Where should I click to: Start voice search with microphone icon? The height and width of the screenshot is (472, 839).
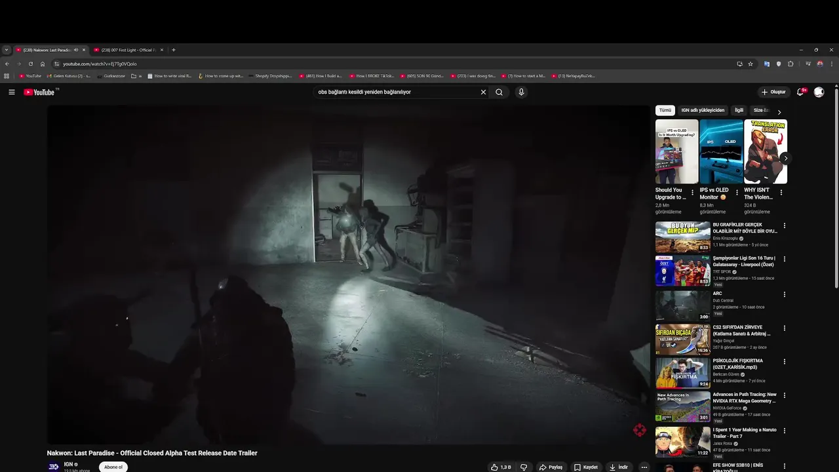(x=521, y=92)
